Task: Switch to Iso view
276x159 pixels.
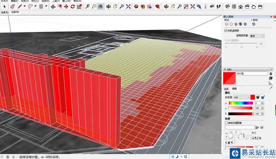Action: (x=227, y=7)
